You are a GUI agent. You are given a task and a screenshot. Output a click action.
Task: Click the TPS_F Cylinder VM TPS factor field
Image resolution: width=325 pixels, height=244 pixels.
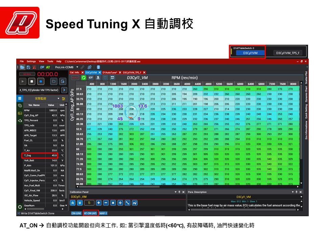point(39,90)
